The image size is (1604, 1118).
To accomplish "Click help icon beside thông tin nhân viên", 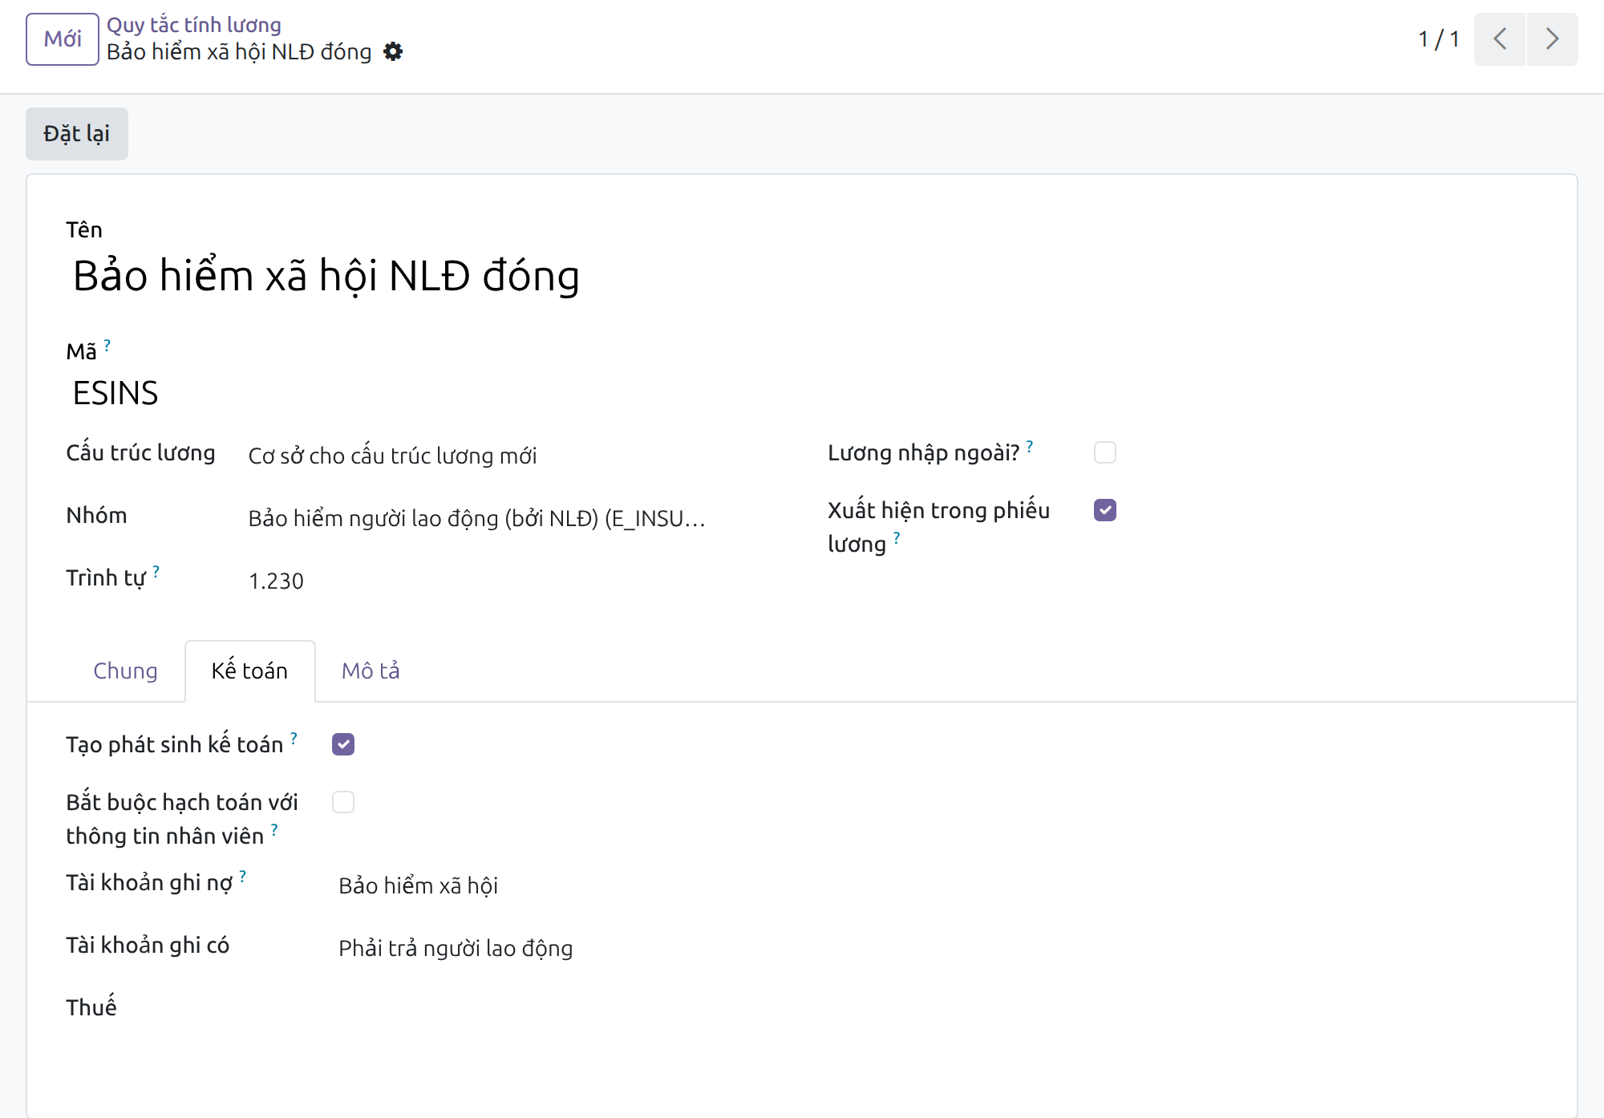I will (274, 830).
